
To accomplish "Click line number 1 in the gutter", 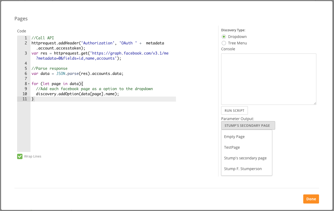I will click(x=26, y=38).
